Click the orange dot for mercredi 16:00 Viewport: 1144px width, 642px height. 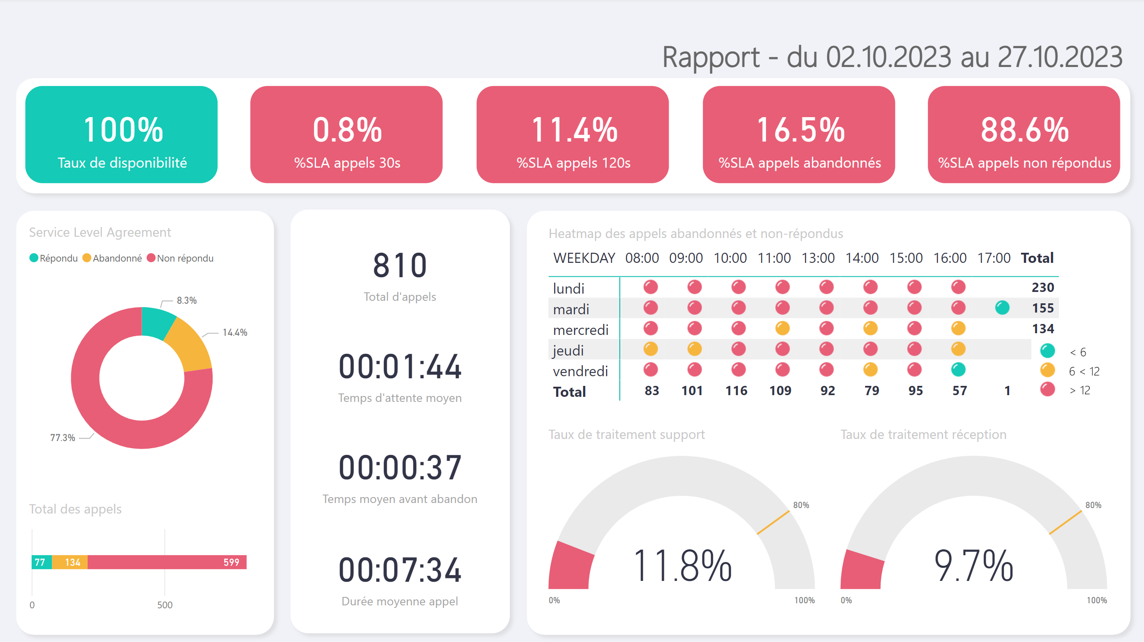958,329
